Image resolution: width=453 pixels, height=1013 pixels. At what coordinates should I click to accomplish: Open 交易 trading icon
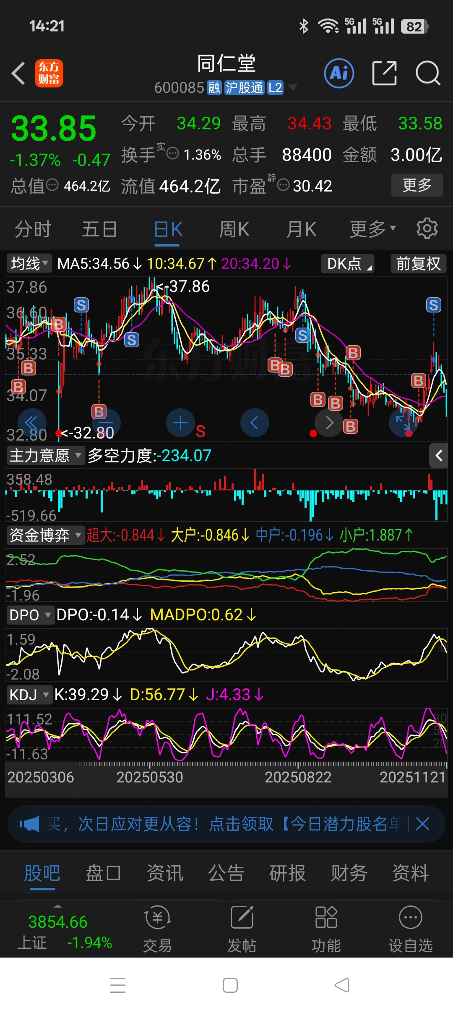[x=157, y=929]
